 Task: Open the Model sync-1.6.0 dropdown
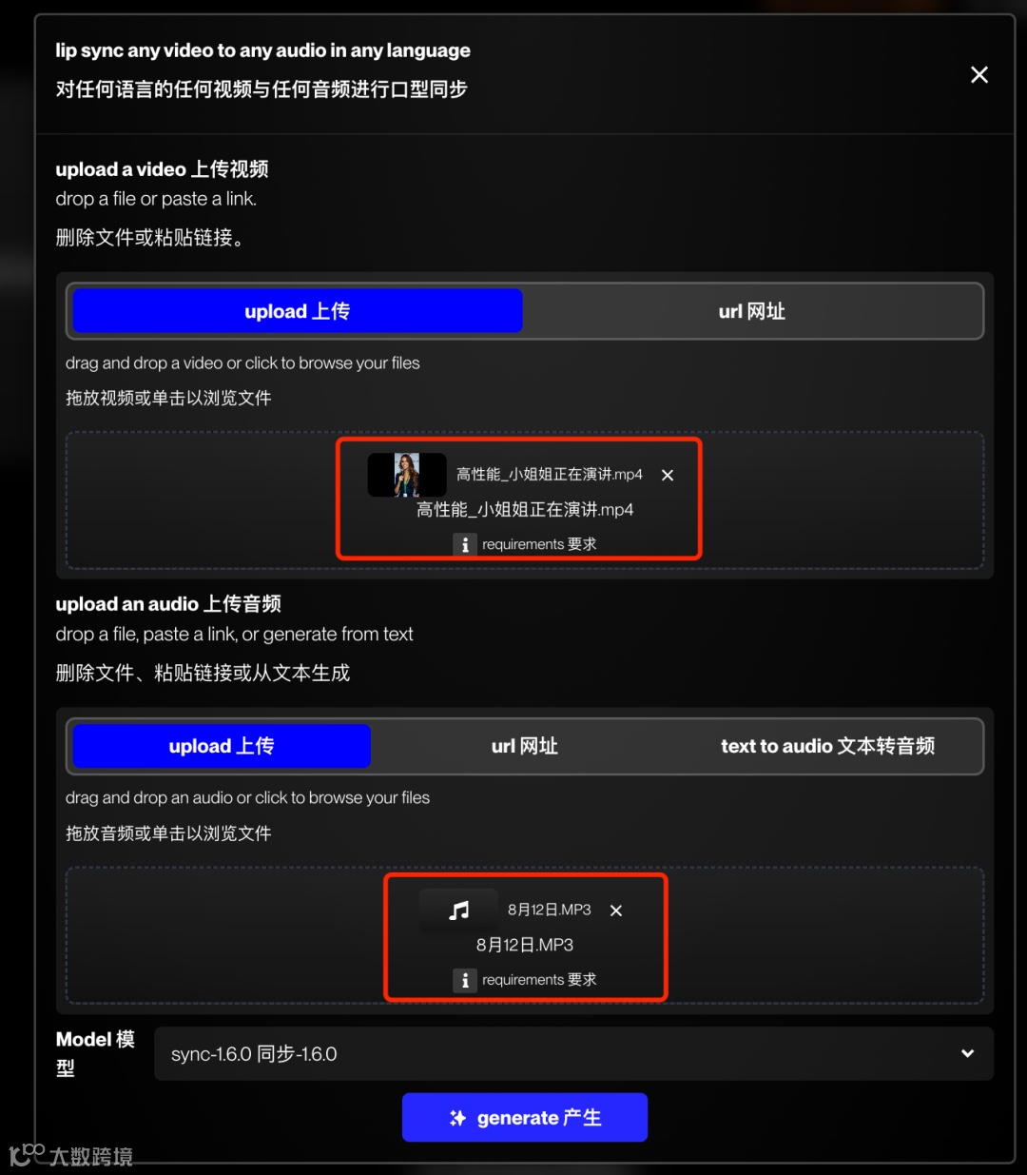pos(573,1053)
